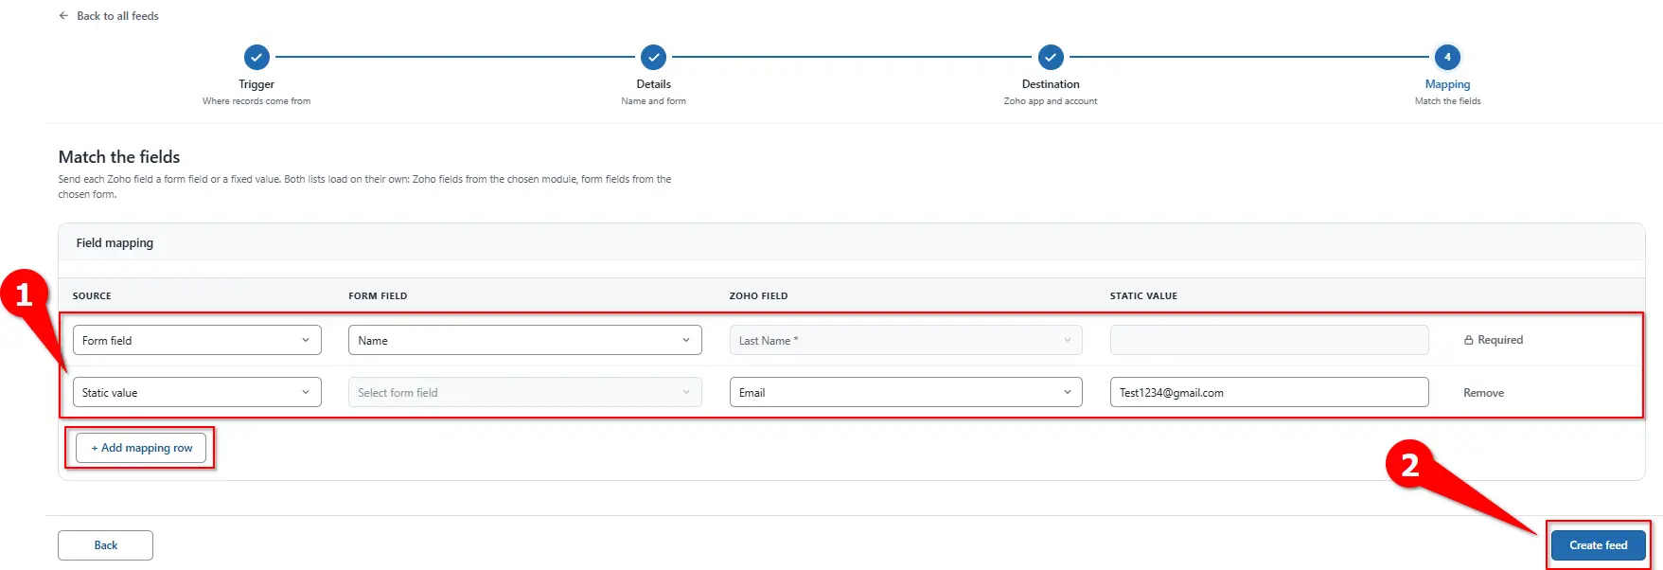Image resolution: width=1663 pixels, height=570 pixels.
Task: Click 'Where records come from' subtitle
Action: click(x=257, y=101)
